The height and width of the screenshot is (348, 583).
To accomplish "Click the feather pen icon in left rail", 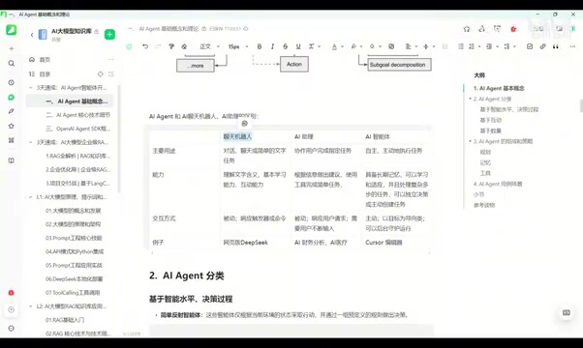I will coord(12,111).
